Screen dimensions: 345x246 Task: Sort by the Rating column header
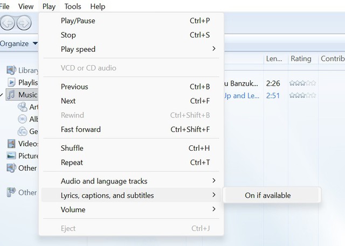tap(303, 59)
